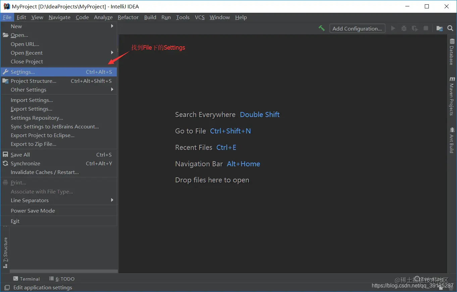
Task: Click the Run play icon in toolbar
Action: [x=393, y=28]
